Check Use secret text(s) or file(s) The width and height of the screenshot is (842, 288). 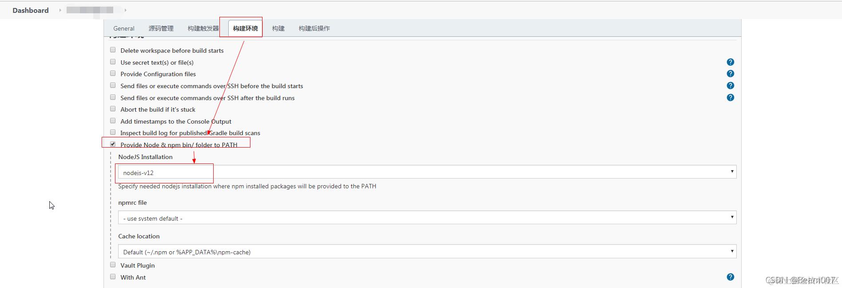coord(113,62)
